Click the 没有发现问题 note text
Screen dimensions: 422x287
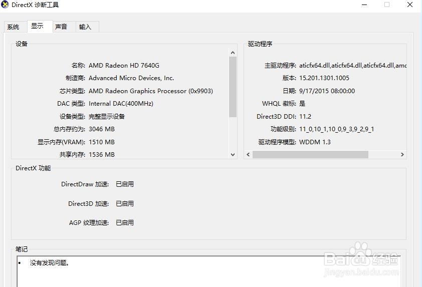(x=50, y=263)
